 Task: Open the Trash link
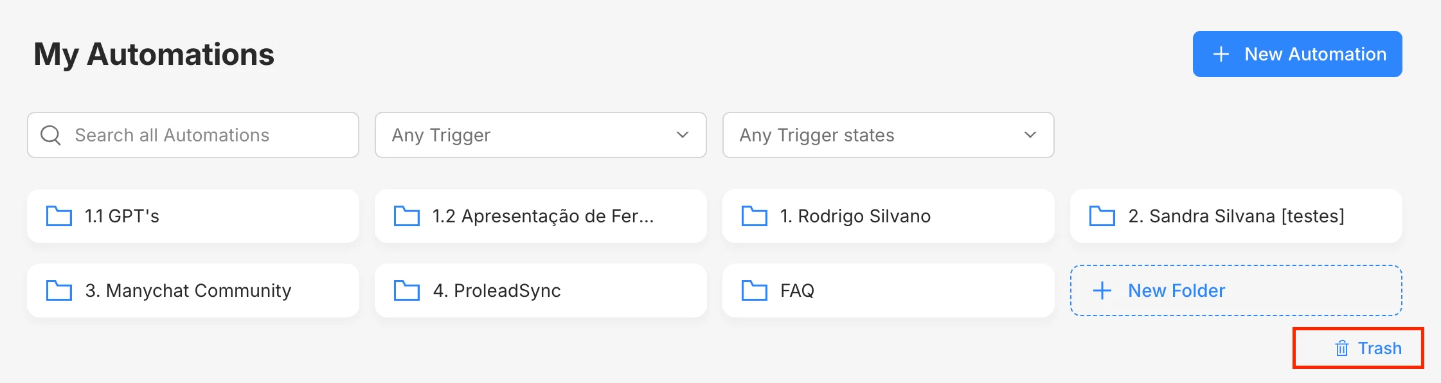tap(1369, 348)
